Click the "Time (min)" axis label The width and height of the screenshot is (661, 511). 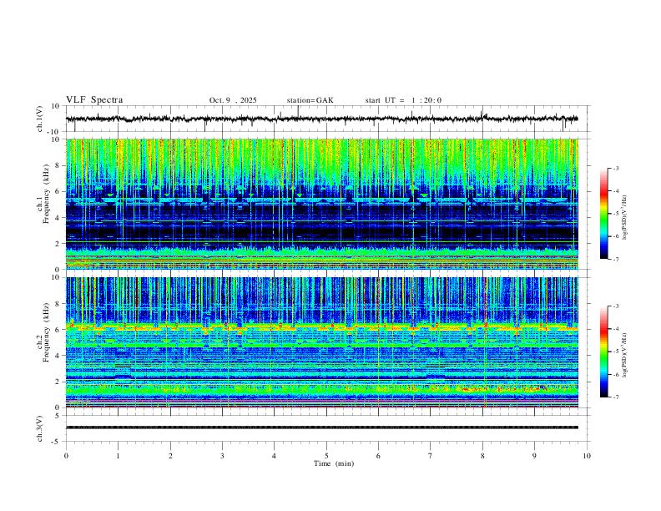tap(334, 463)
